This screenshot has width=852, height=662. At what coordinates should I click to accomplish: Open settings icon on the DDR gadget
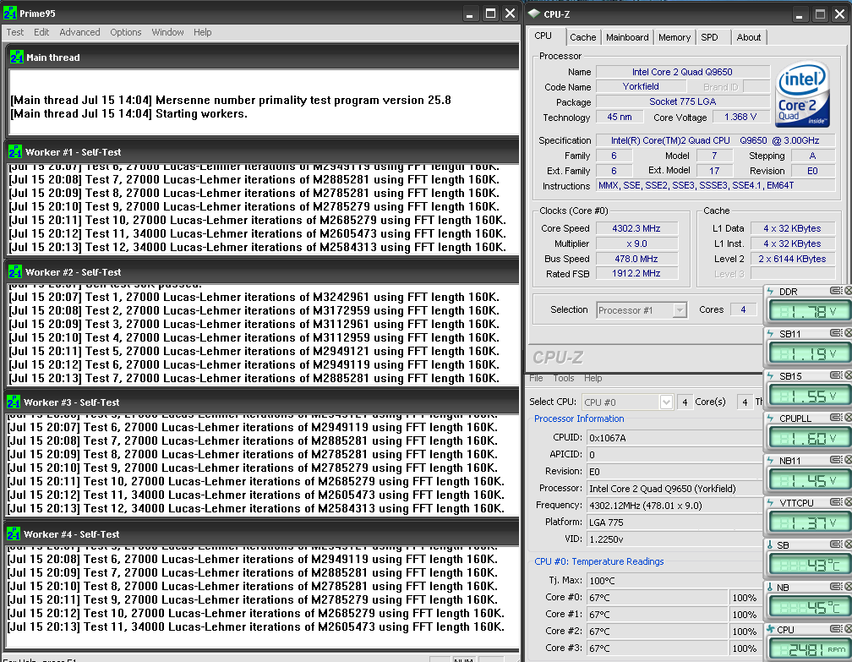(x=836, y=291)
